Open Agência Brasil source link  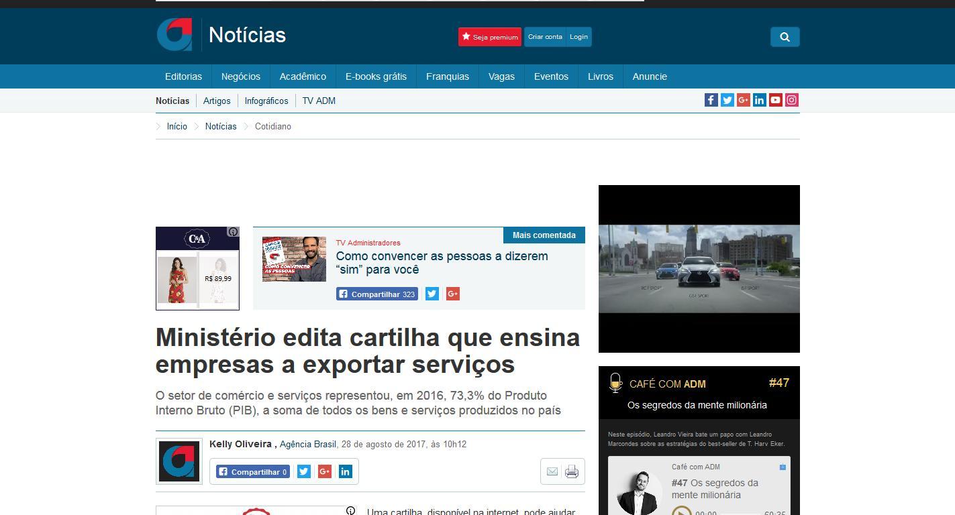[308, 444]
